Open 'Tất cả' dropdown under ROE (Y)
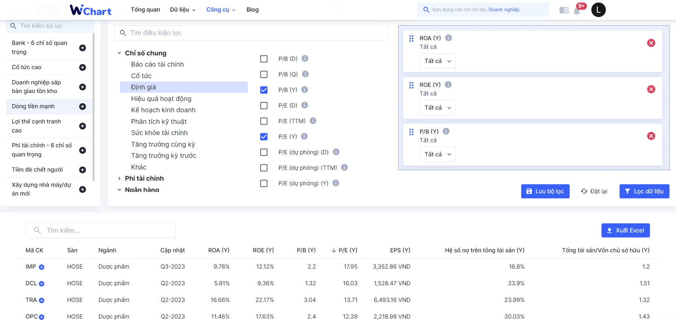This screenshot has height=320, width=676. [438, 108]
